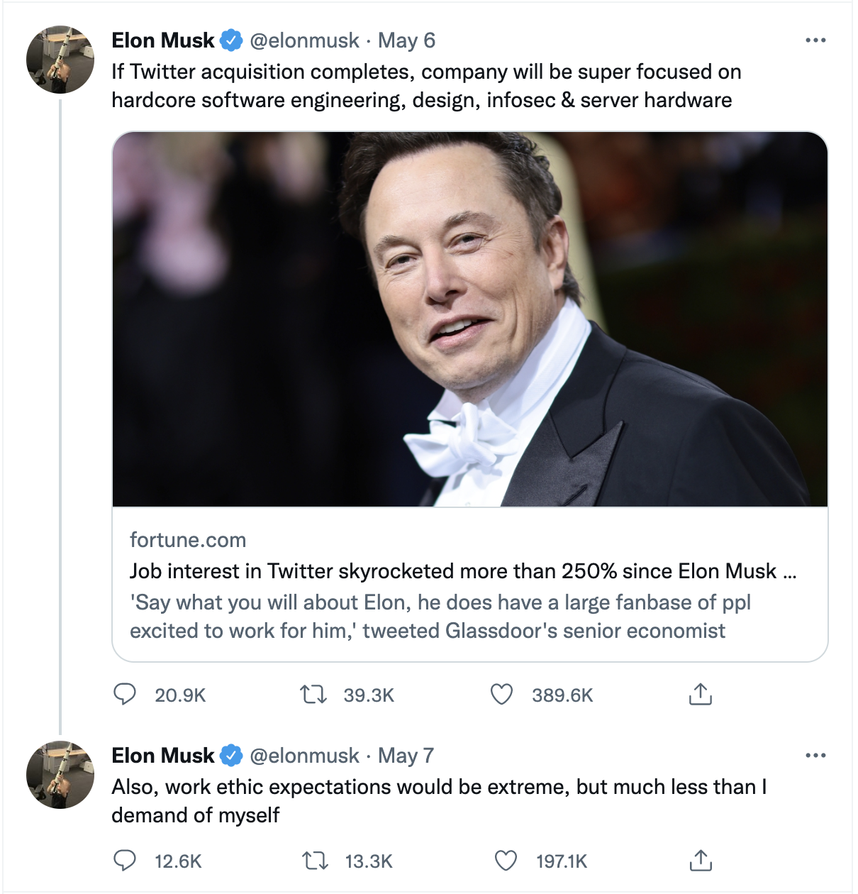The image size is (858, 894).
Task: Click the fortune.com domain label
Action: [188, 540]
